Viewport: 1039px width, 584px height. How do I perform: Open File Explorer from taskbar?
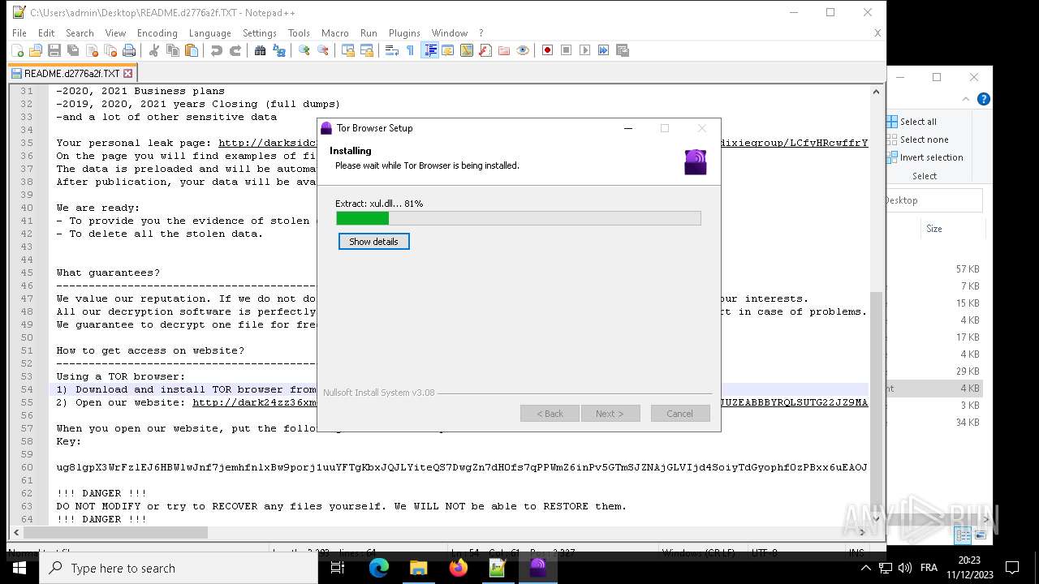tap(418, 568)
